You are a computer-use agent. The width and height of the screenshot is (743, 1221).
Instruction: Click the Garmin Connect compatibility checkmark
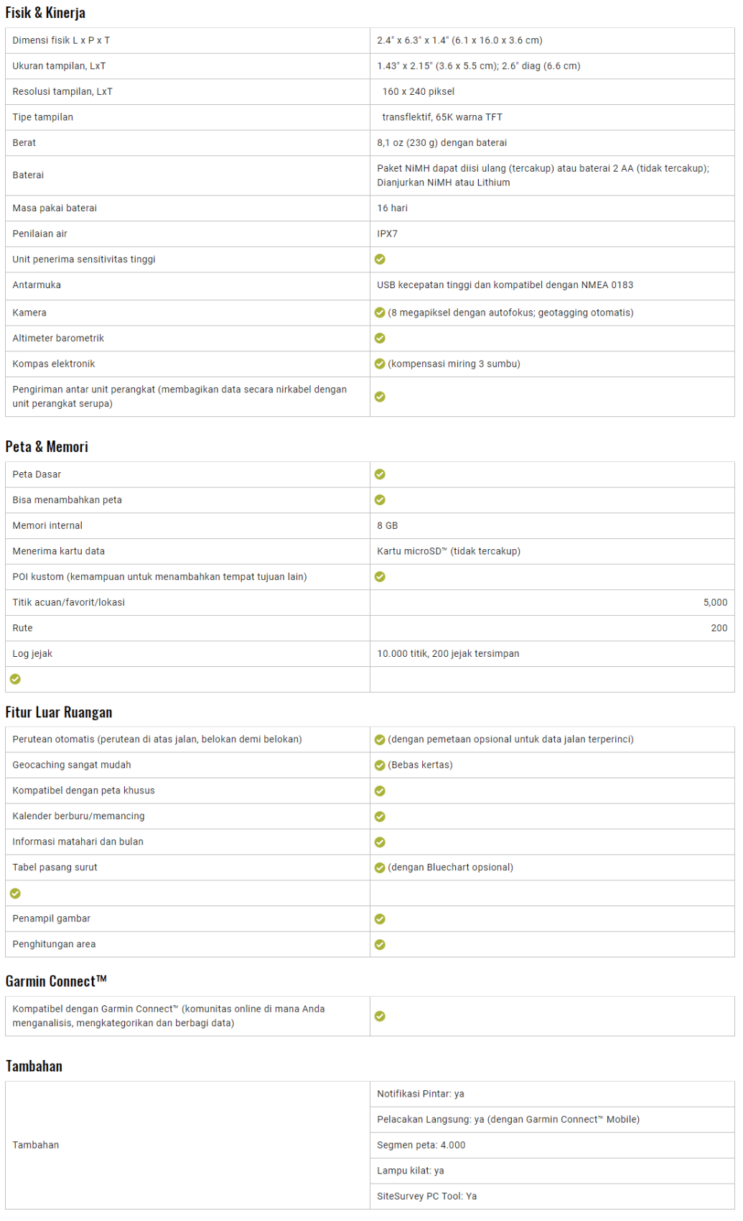(380, 1016)
